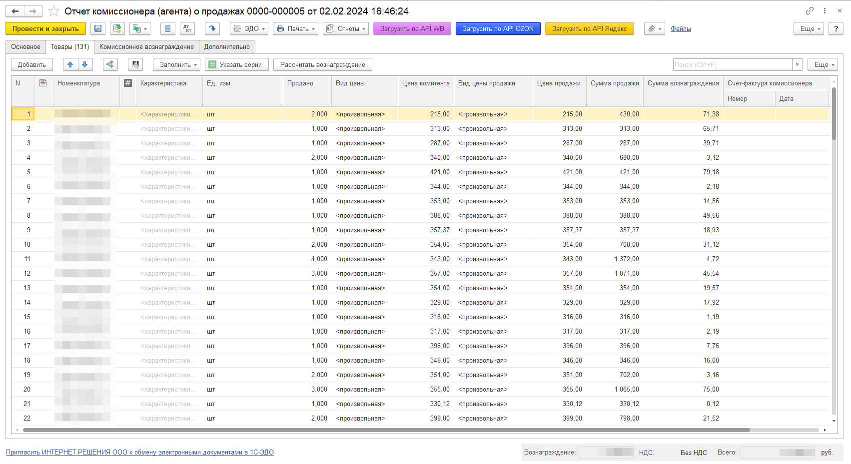Save the document using the diskette icon
Viewport: 851px width, 464px height.
(x=98, y=29)
